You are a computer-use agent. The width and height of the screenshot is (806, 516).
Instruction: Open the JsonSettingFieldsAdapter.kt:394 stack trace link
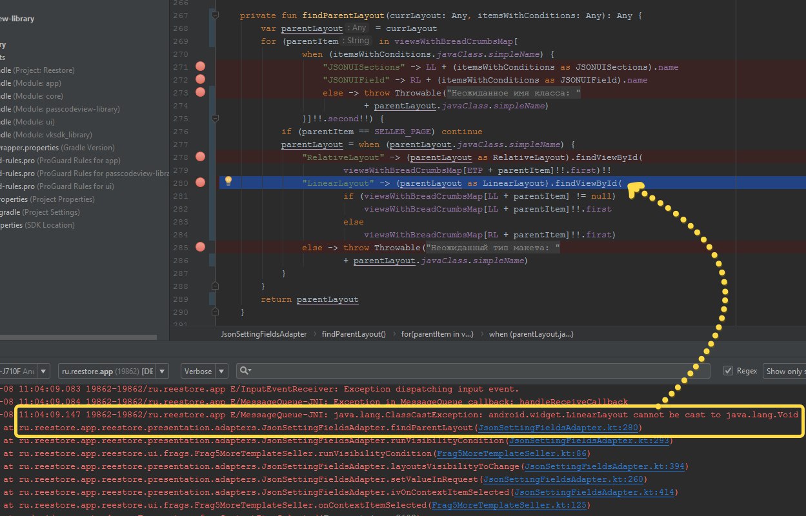click(x=604, y=466)
